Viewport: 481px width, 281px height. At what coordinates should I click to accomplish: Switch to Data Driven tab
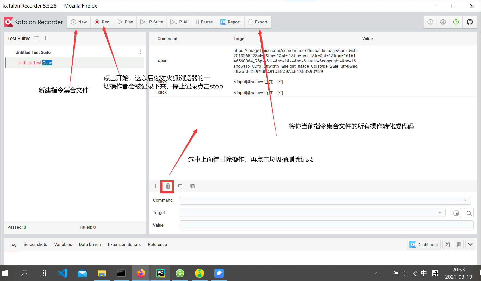tap(90, 244)
